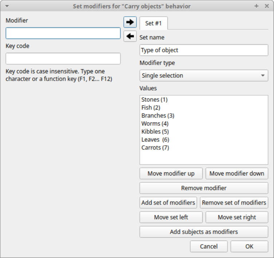
Task: Click the right arrow add-modifier icon
Action: [130, 22]
